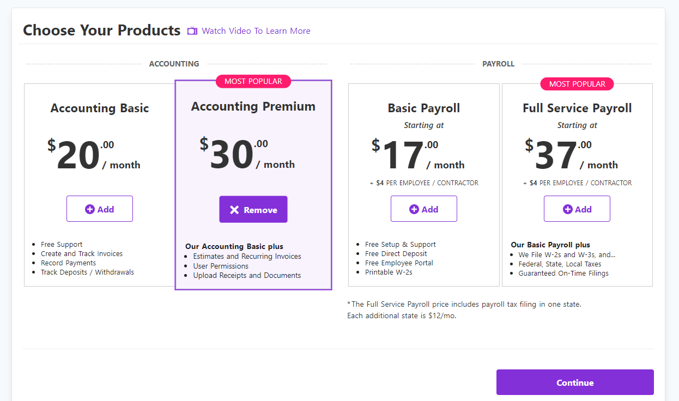This screenshot has height=401, width=679.
Task: Click the Accounting Basic heading
Action: click(100, 108)
